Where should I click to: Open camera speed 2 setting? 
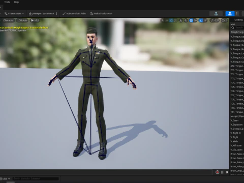click(224, 20)
